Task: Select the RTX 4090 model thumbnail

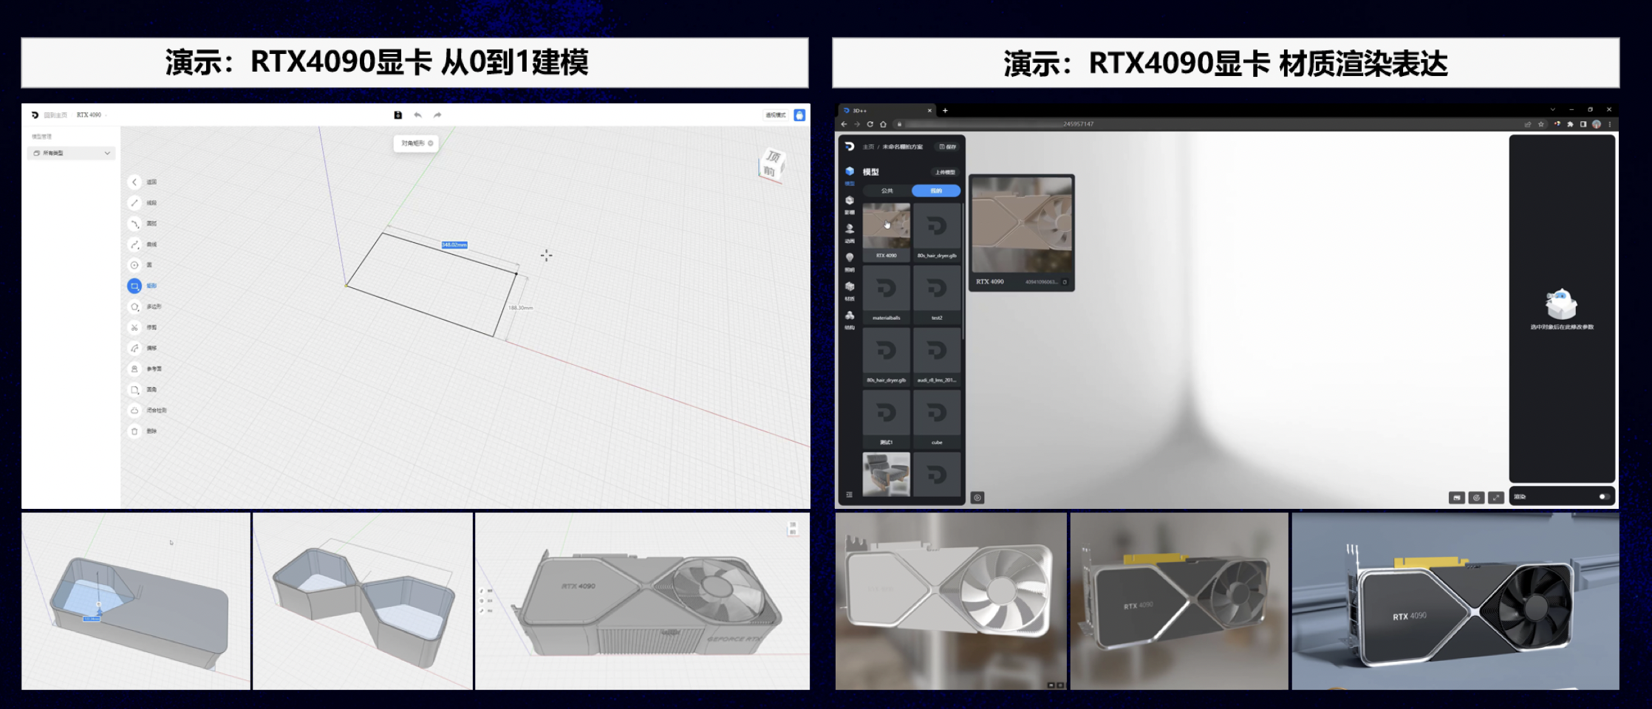Action: (886, 231)
